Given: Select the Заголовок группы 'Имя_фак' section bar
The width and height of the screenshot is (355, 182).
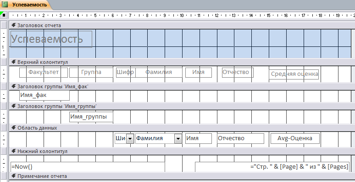Looking at the screenshot, I should pyautogui.click(x=182, y=86).
